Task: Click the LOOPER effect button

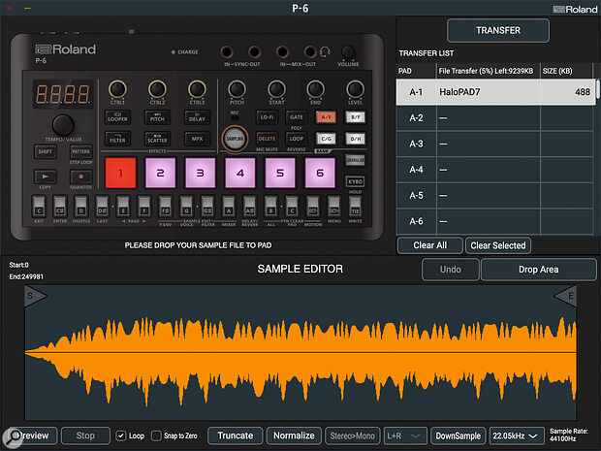Action: 117,117
